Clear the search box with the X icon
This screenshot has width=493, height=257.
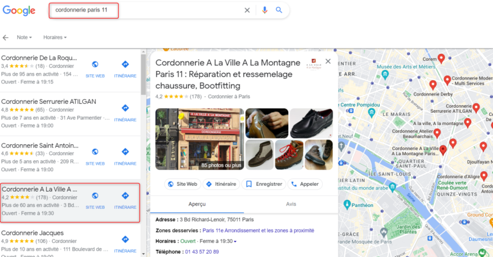click(247, 10)
